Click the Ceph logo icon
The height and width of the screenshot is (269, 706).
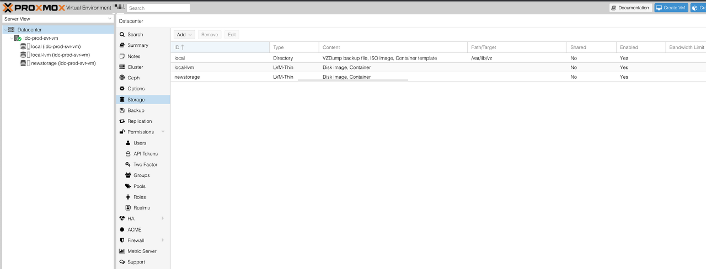pyautogui.click(x=122, y=78)
